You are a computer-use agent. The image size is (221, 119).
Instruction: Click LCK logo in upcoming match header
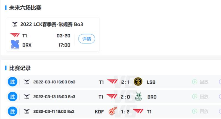pyautogui.click(x=15, y=25)
